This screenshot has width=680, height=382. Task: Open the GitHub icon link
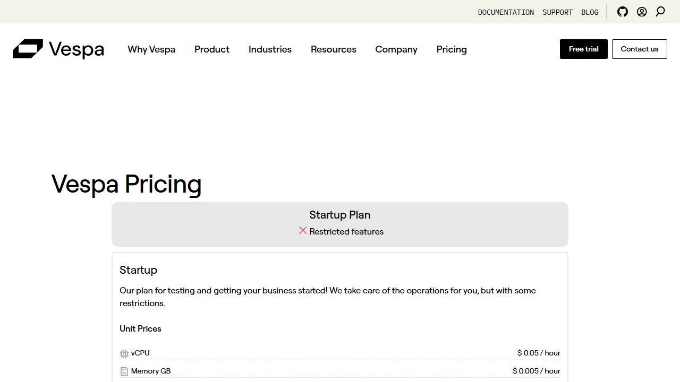tap(623, 12)
